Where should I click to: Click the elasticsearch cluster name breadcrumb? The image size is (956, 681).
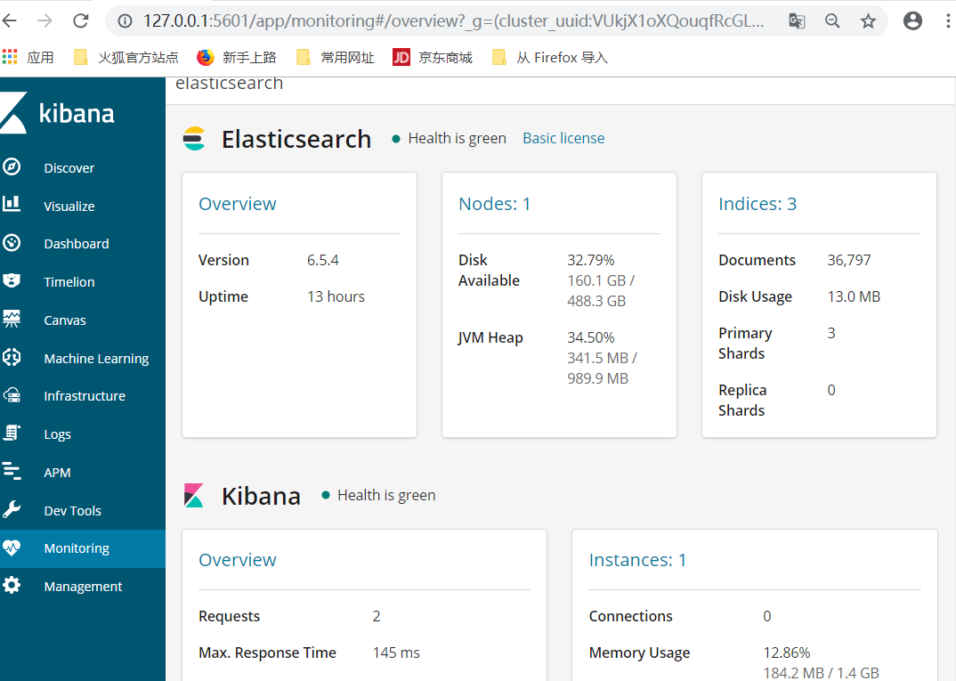(230, 83)
